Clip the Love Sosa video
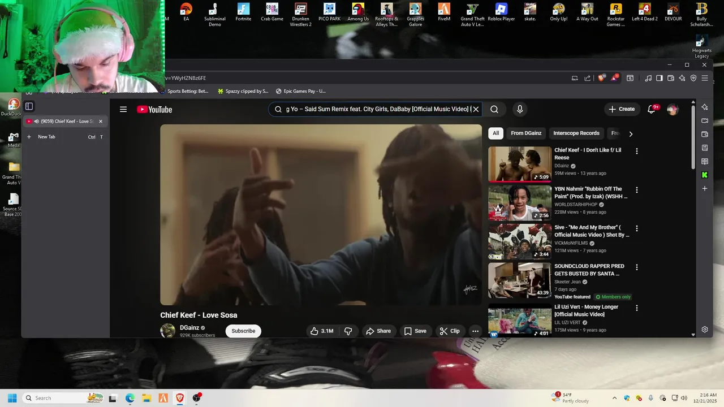 pos(450,331)
